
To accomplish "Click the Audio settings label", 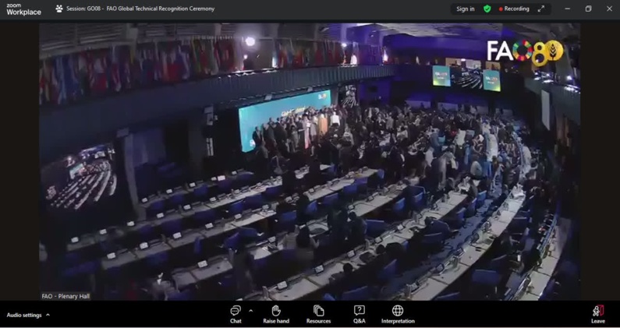I will [x=24, y=316].
